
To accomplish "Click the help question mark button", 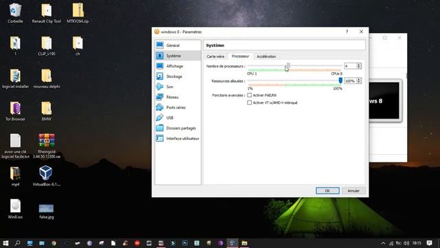I will (x=346, y=32).
